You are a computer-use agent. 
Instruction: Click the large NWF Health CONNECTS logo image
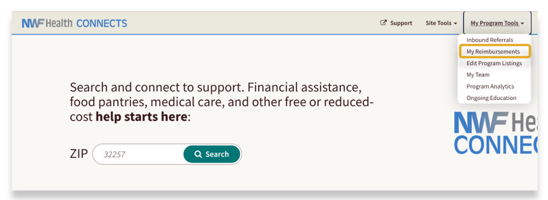pos(495,133)
